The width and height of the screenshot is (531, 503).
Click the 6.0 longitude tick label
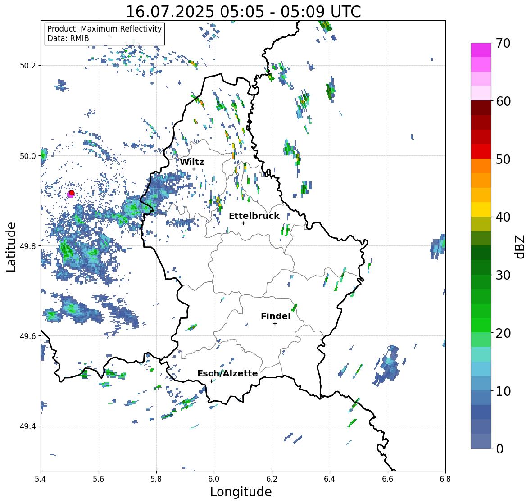tap(214, 479)
